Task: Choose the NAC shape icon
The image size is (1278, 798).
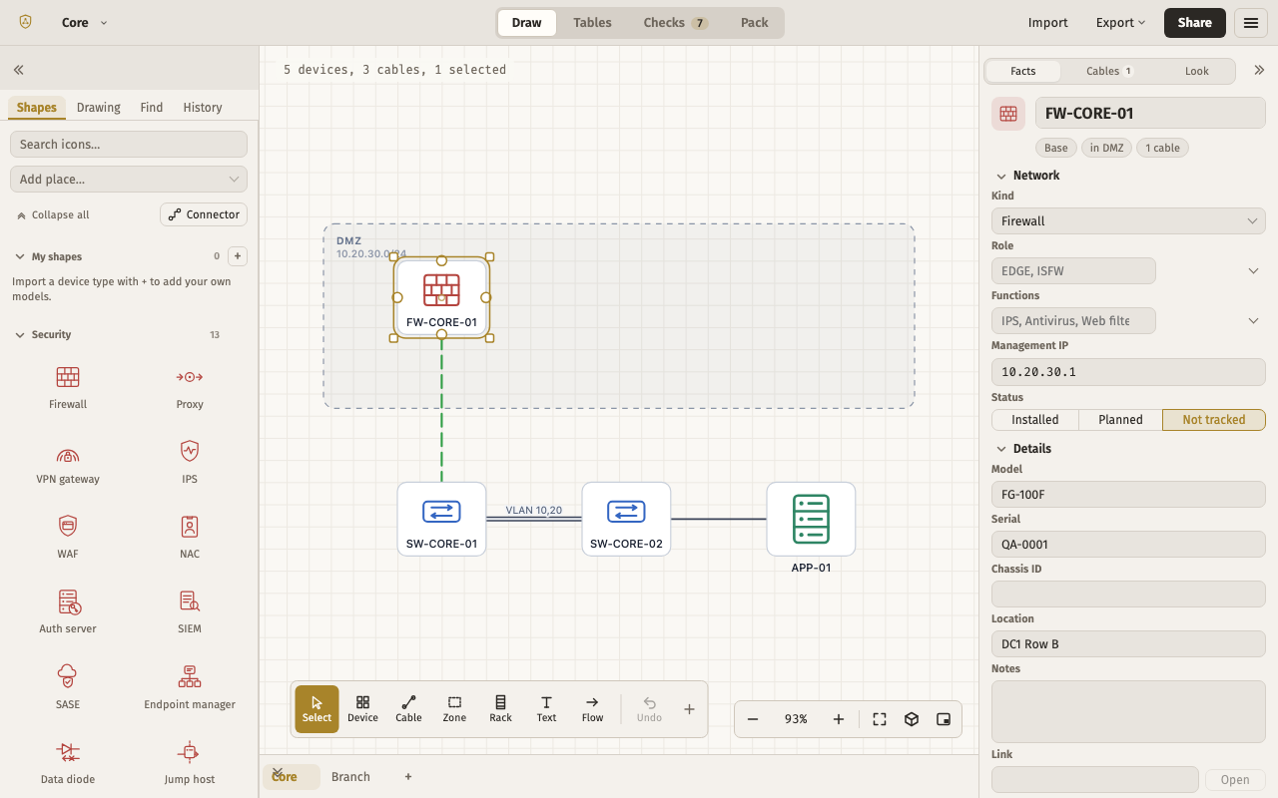Action: tap(190, 526)
